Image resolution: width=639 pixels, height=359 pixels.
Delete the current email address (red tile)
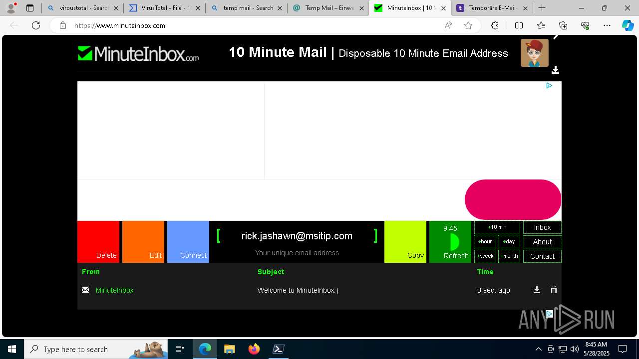98,242
